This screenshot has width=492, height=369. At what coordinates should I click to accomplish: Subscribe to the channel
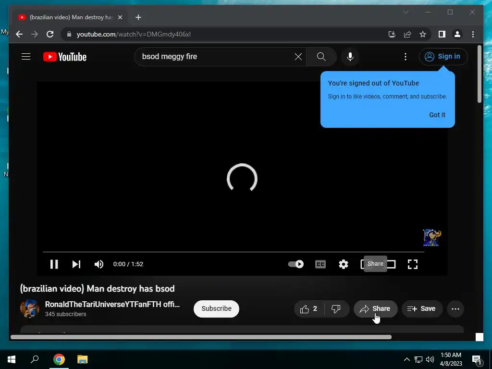216,309
